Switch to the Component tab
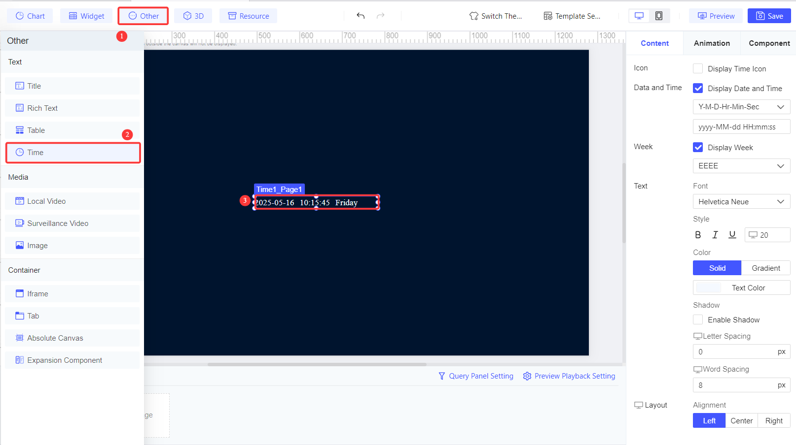 click(x=769, y=43)
